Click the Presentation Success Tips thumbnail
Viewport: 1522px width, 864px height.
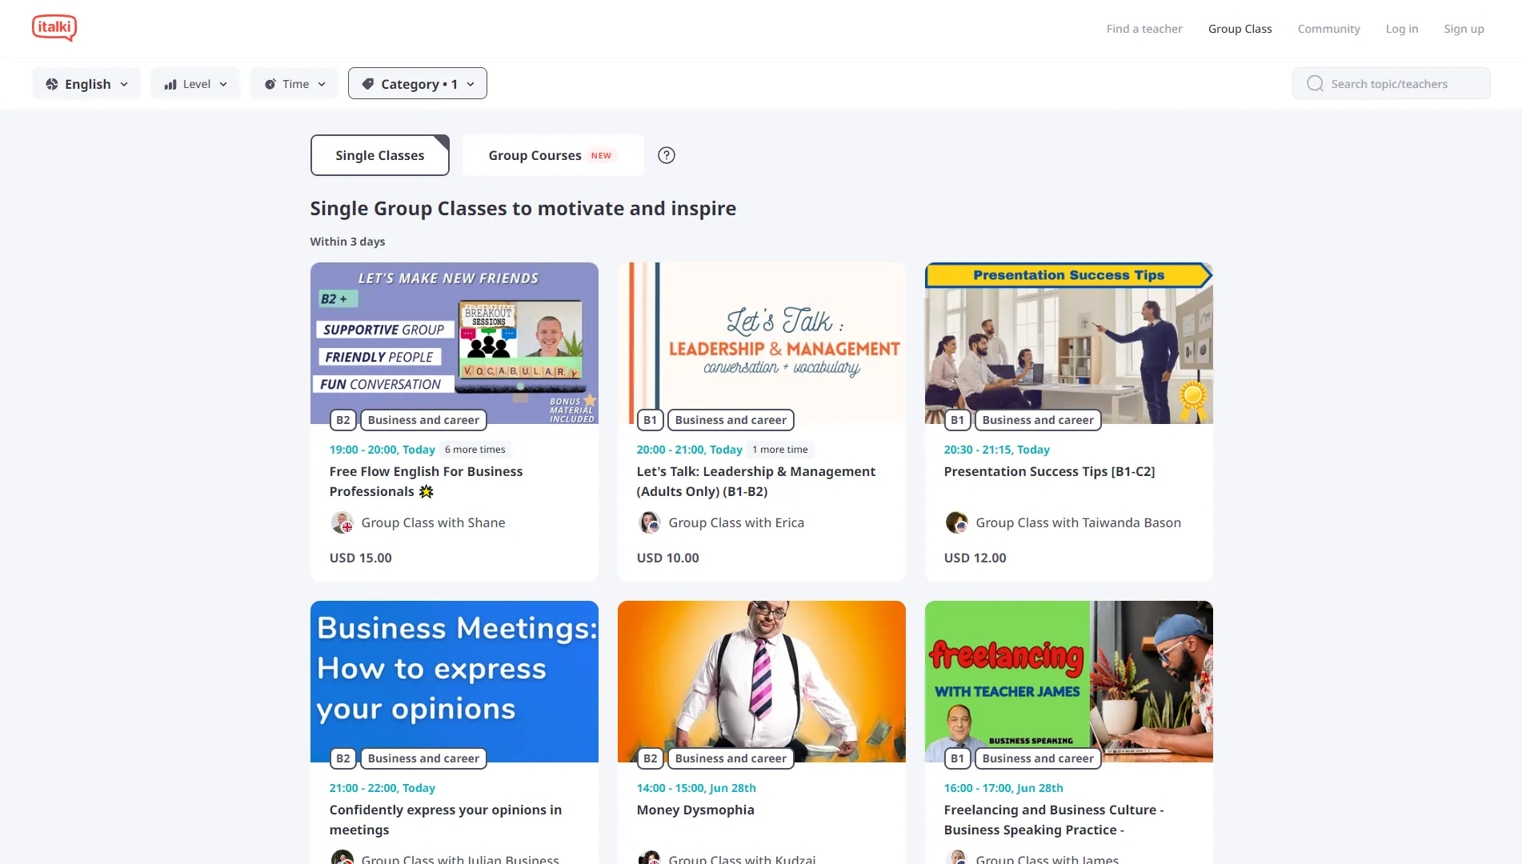click(x=1069, y=343)
